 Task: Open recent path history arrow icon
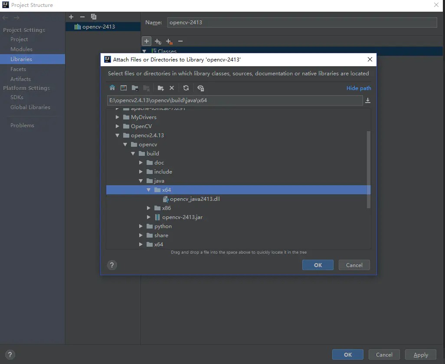coord(368,100)
